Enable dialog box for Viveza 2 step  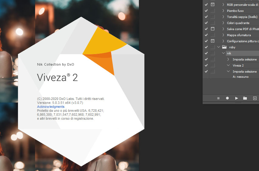[212, 65]
